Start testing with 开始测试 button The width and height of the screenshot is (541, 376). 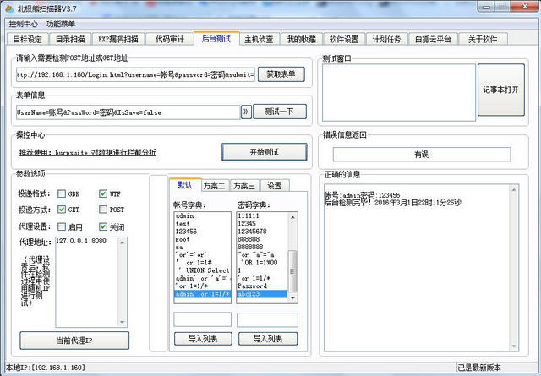point(265,152)
